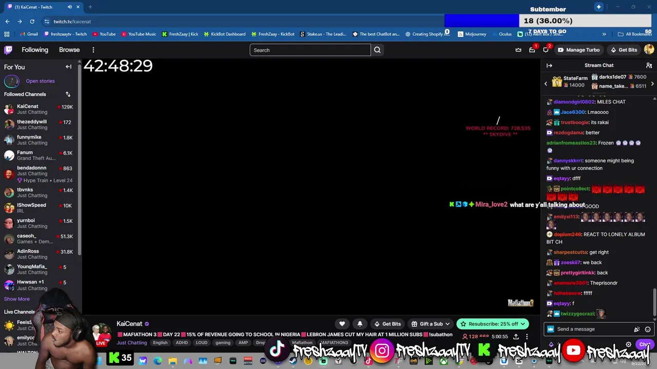
Task: Open stories link in sidebar
Action: (x=40, y=81)
